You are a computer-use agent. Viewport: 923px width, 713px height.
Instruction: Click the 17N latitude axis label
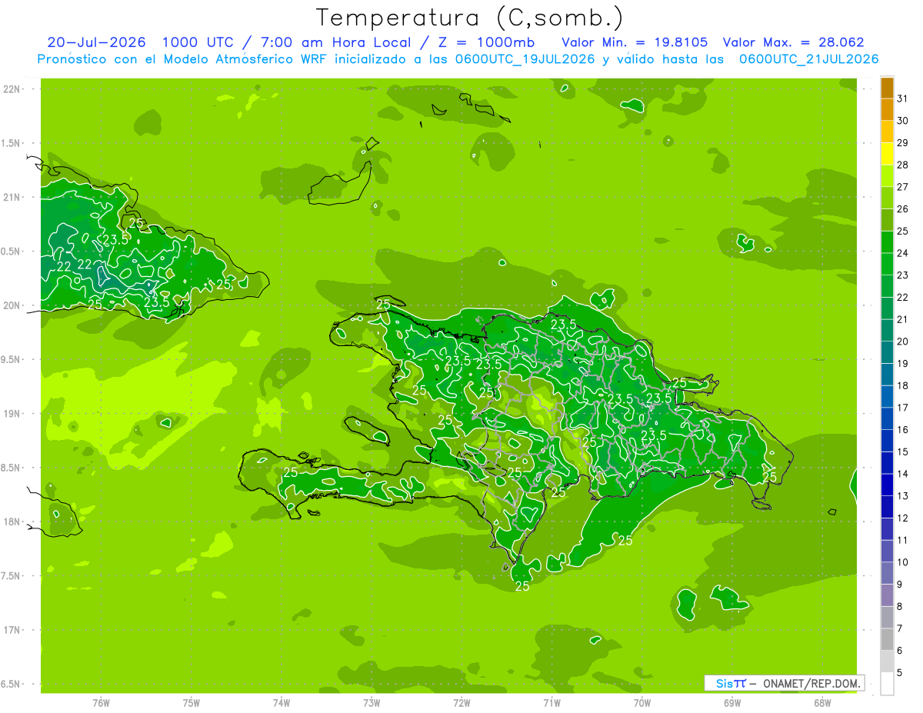point(12,630)
